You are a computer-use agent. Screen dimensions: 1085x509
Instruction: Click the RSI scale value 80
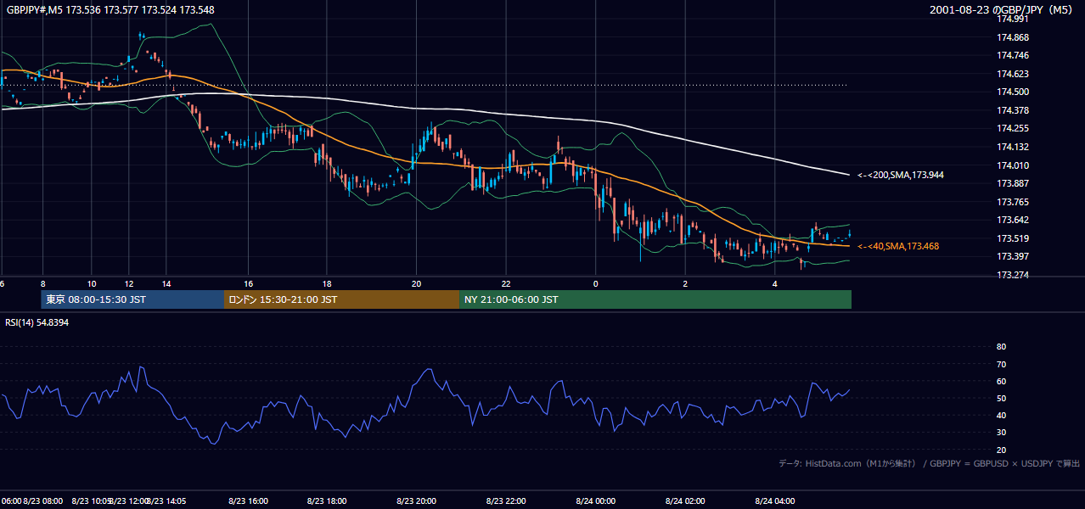pyautogui.click(x=1001, y=347)
